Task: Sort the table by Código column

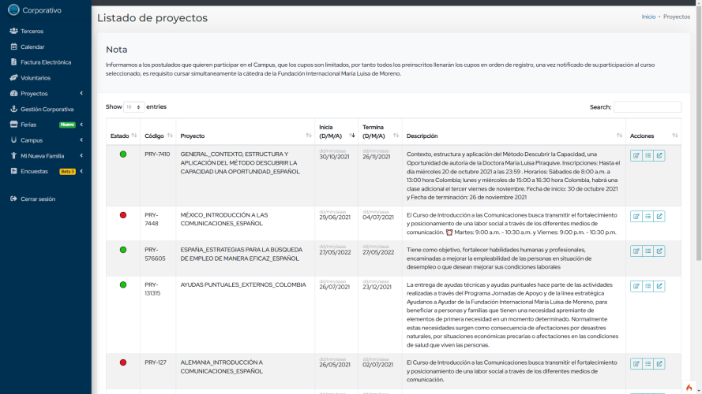Action: tap(155, 136)
